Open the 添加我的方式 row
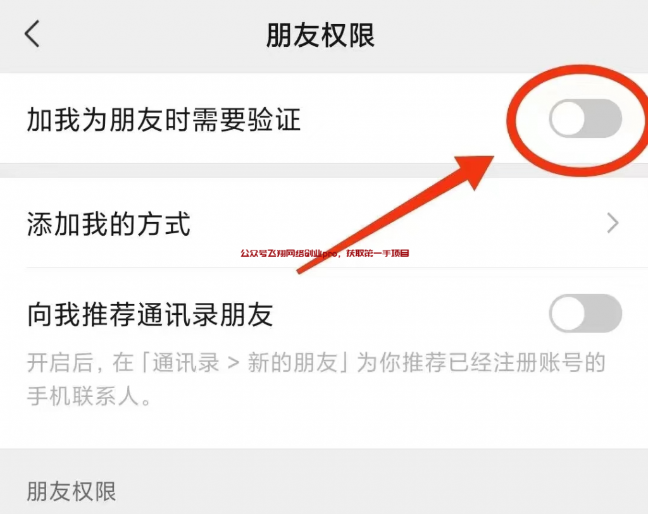 pyautogui.click(x=324, y=223)
